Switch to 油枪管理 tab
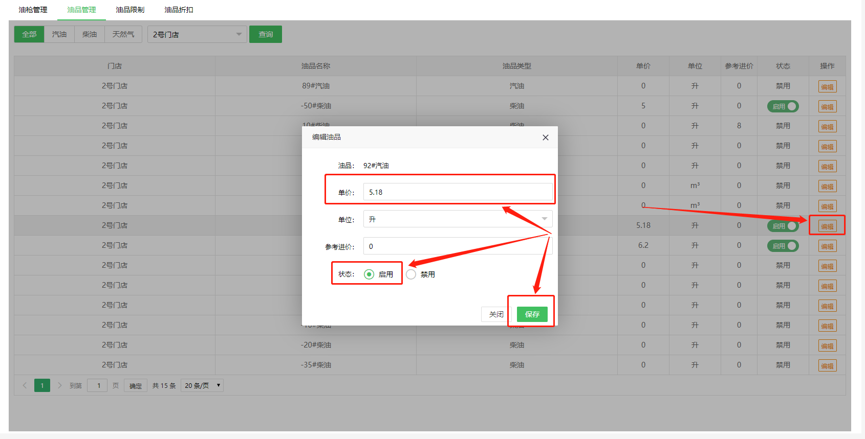The width and height of the screenshot is (865, 439). (33, 10)
